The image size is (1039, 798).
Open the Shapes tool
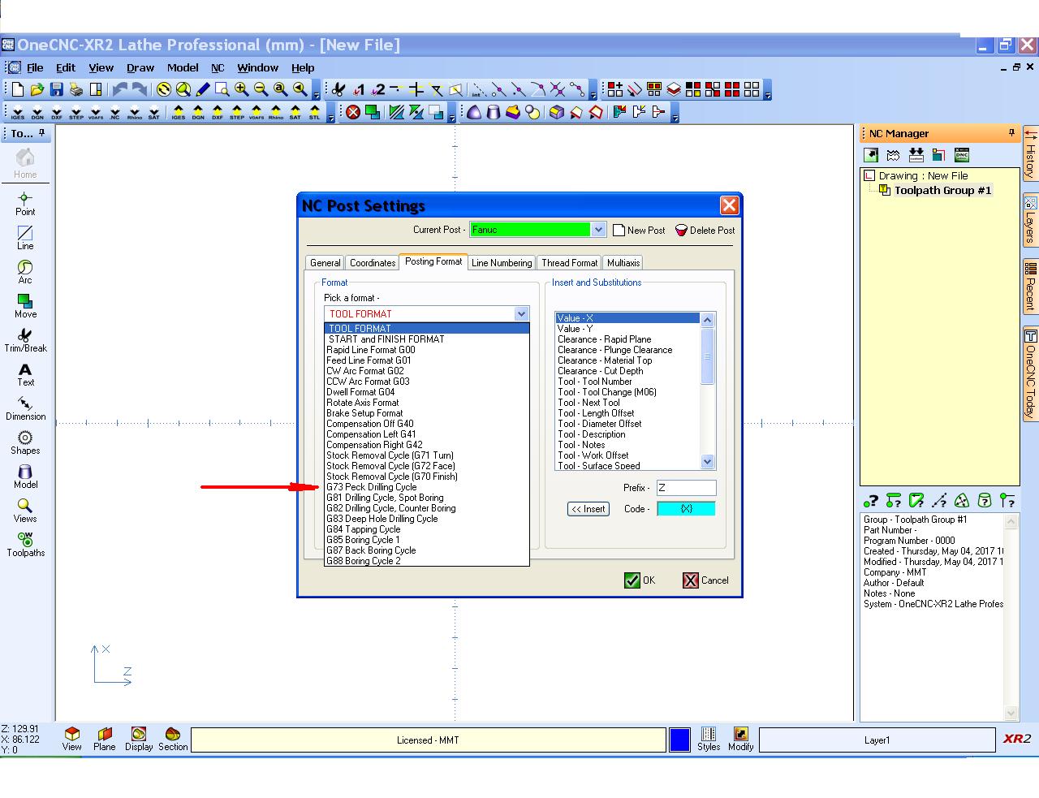[25, 442]
